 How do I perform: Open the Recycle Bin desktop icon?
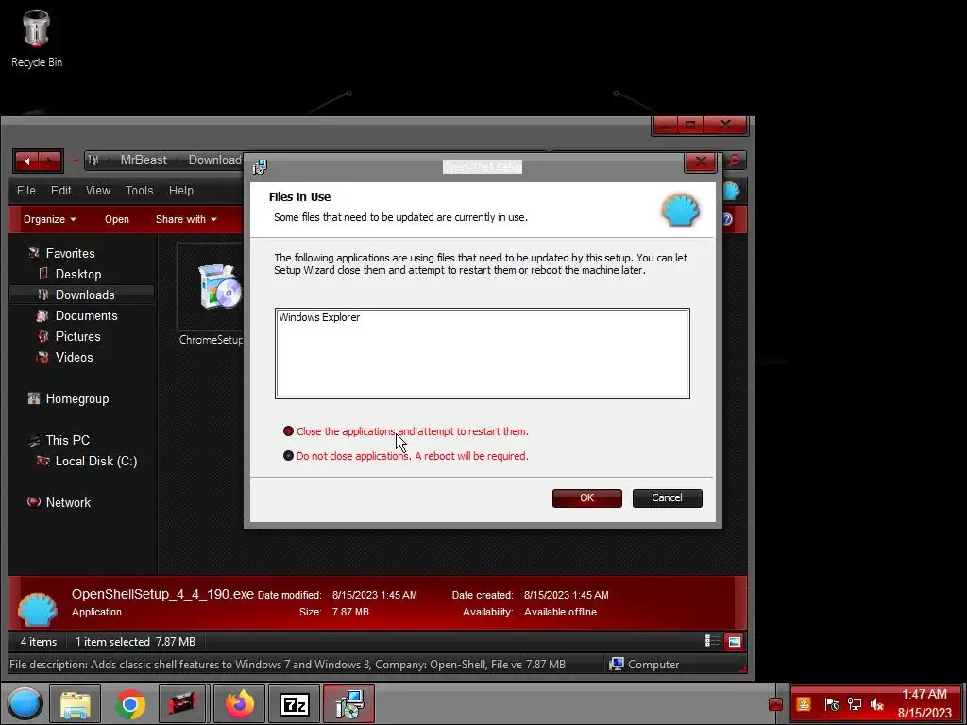point(37,38)
